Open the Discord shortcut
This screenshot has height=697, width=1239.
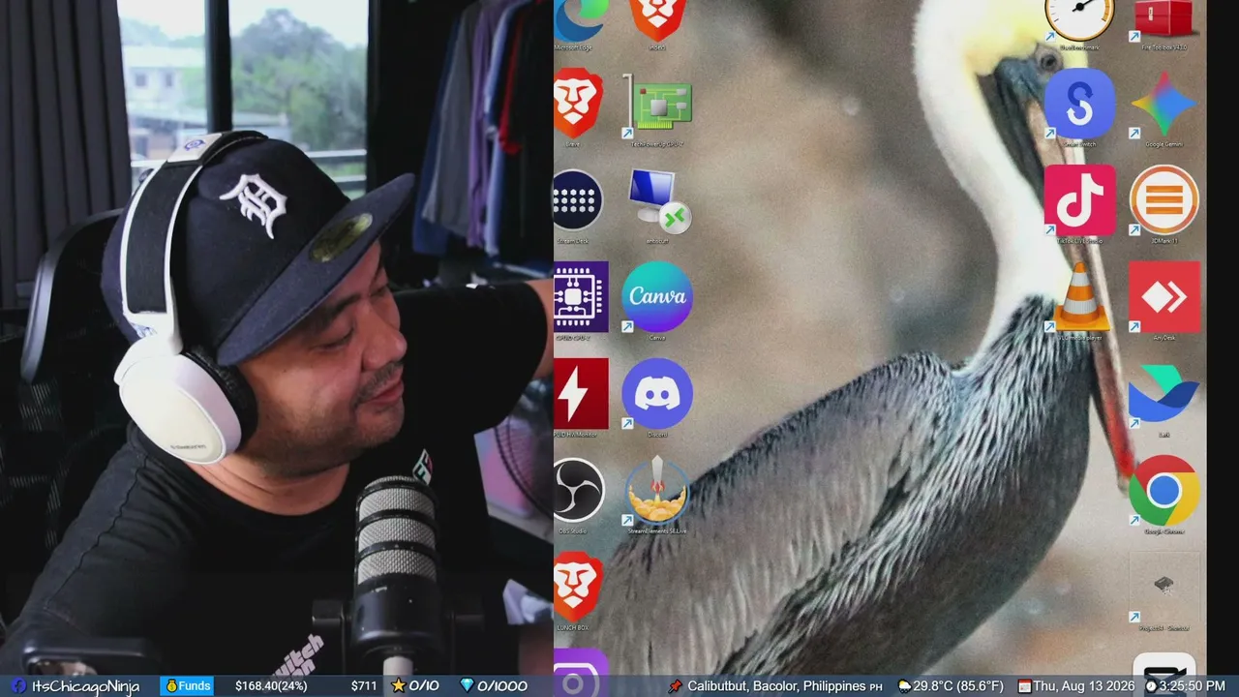click(657, 396)
